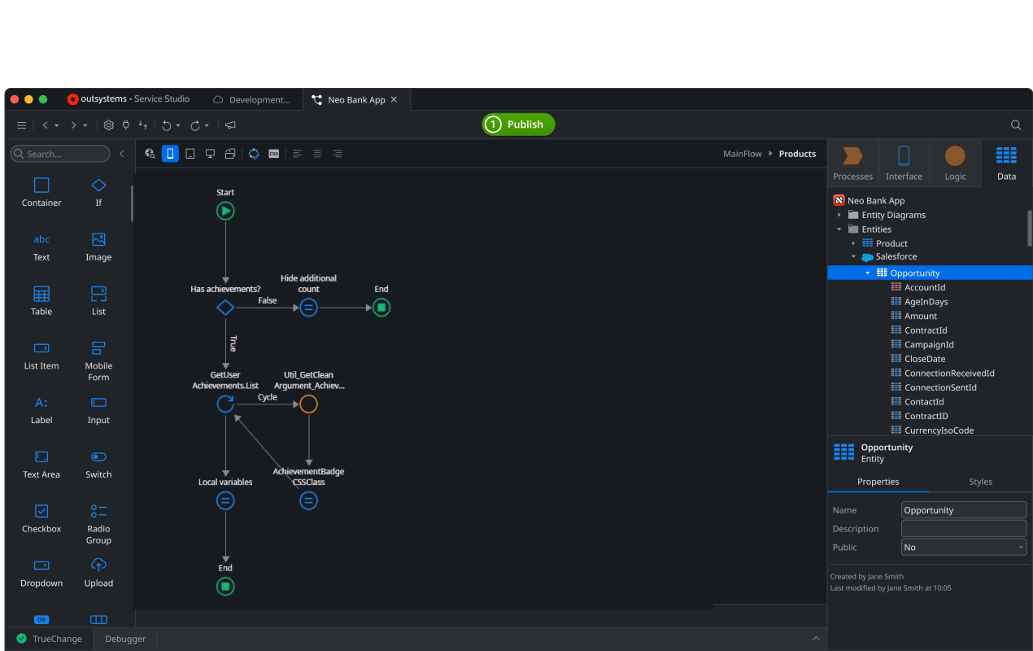Expand the bottom panel chevron

click(x=816, y=639)
